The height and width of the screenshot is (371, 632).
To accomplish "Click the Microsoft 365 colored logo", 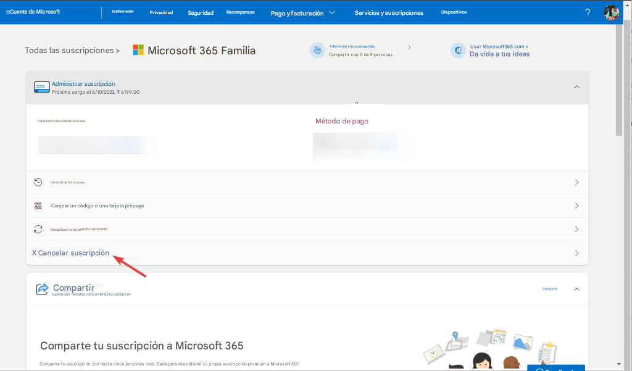I will pyautogui.click(x=138, y=50).
